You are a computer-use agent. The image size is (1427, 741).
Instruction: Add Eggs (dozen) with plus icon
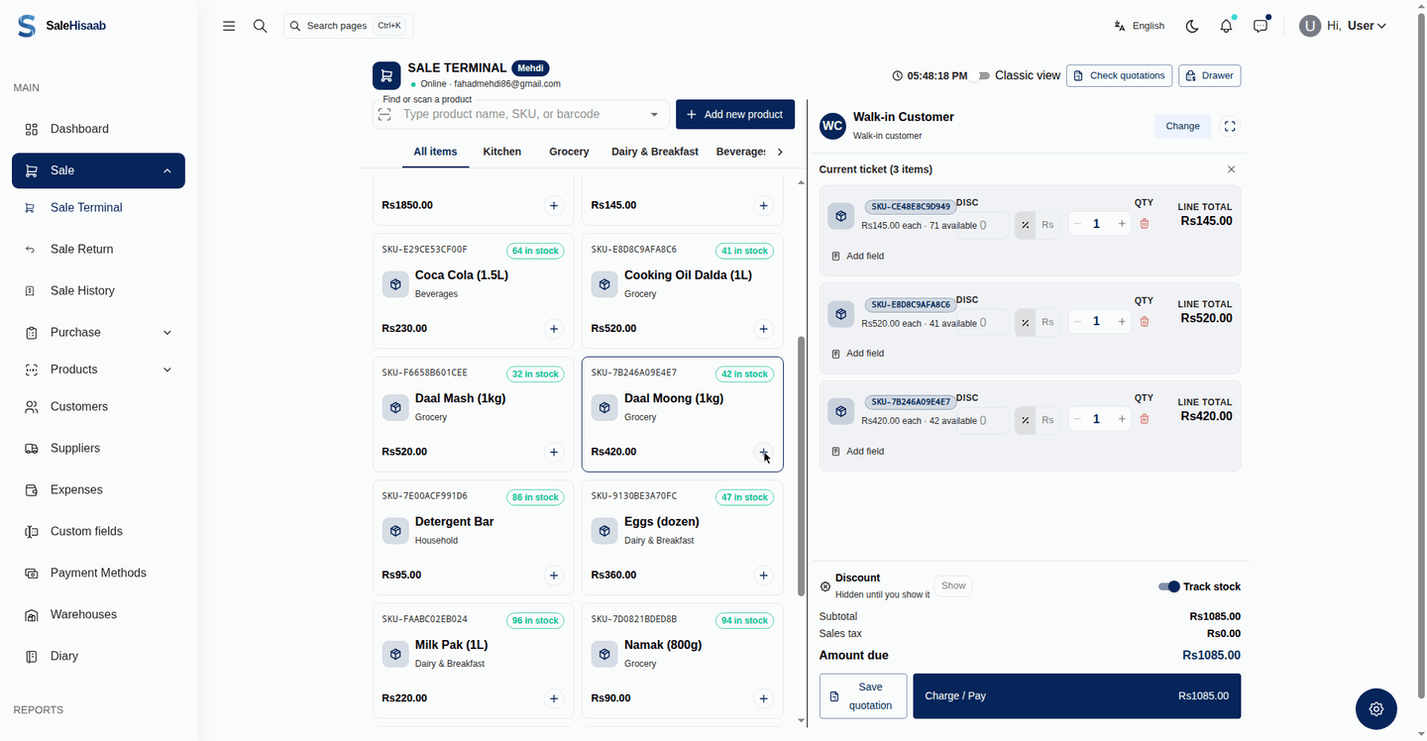coord(763,576)
